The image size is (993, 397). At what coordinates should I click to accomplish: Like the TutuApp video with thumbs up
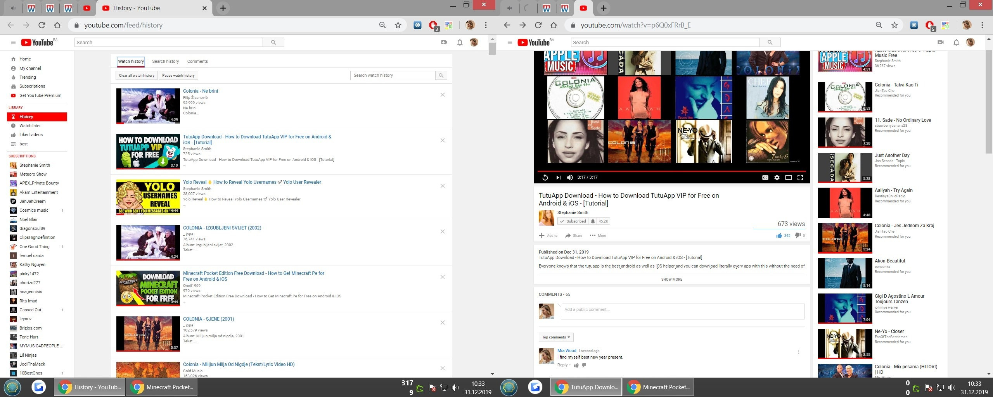(x=779, y=235)
